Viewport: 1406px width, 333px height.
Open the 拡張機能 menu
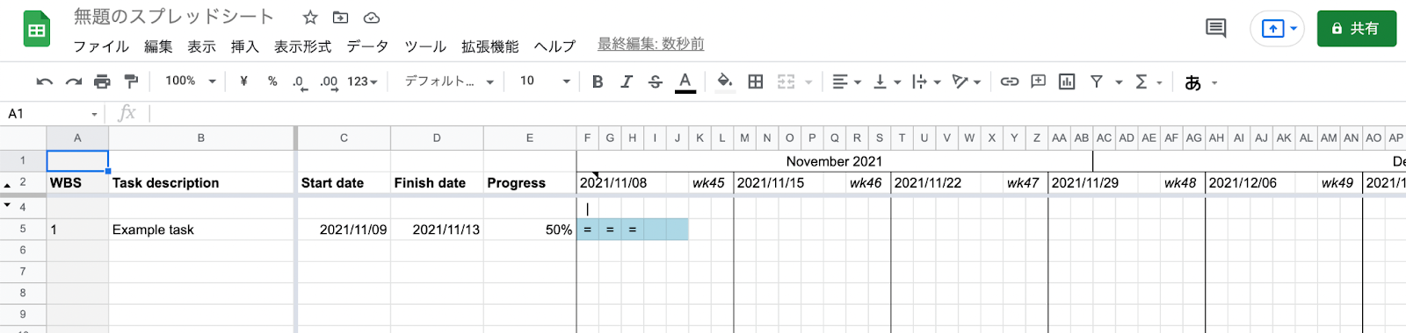489,46
